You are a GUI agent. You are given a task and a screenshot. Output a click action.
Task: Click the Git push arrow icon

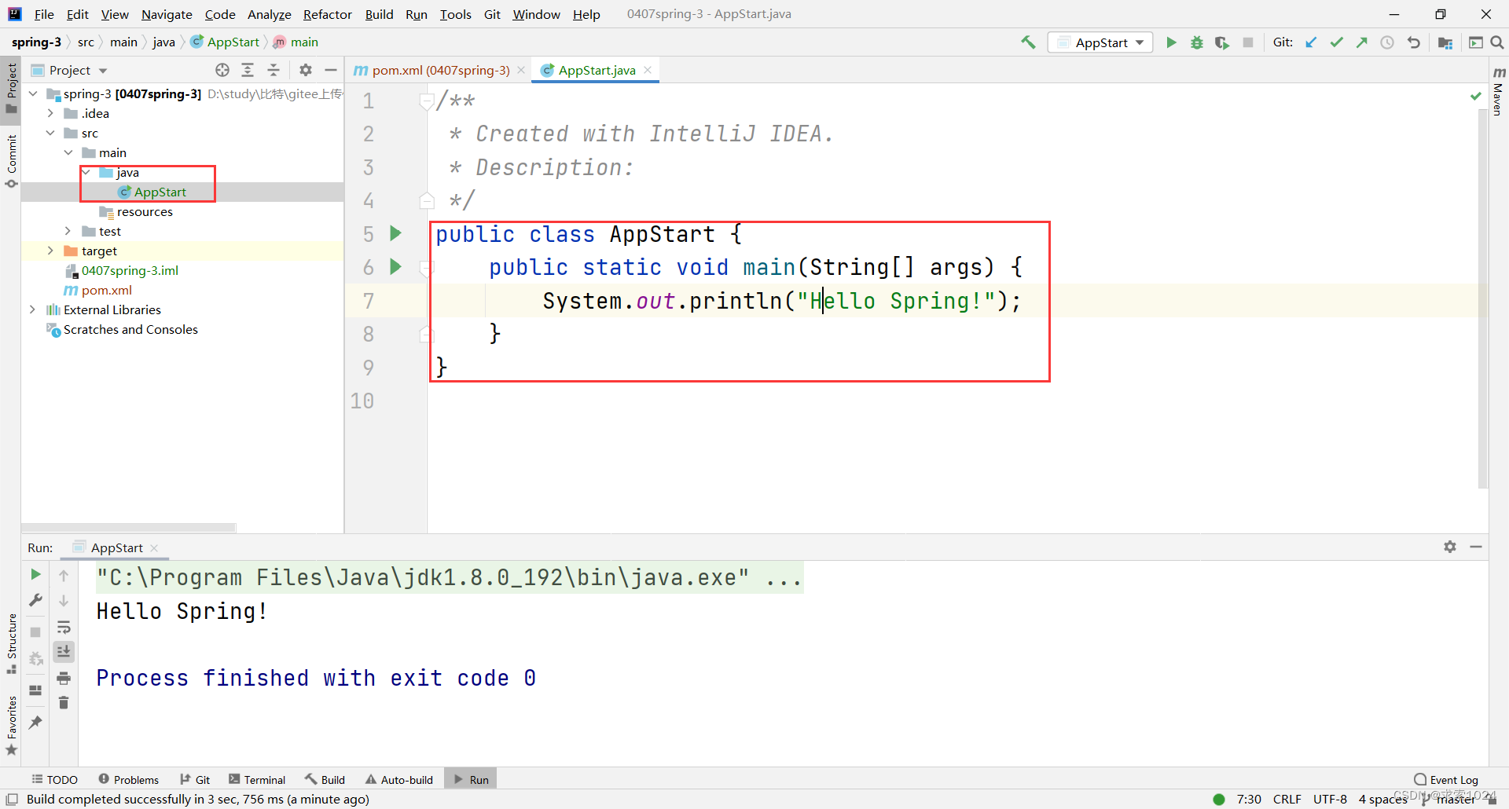pyautogui.click(x=1361, y=42)
